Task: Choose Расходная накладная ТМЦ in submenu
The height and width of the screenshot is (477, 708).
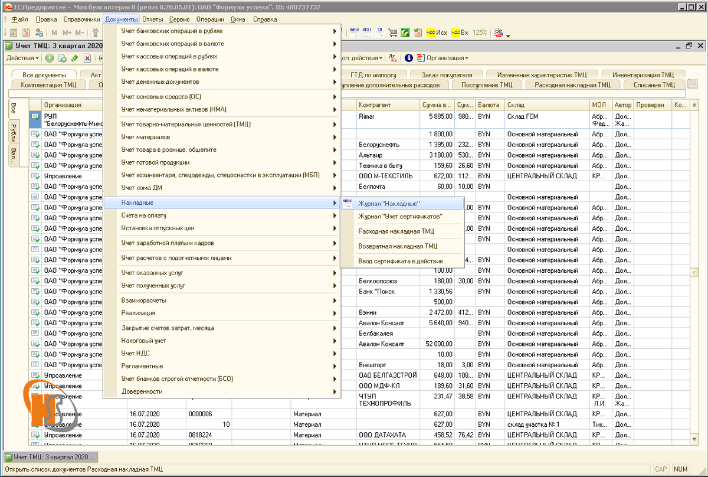Action: [396, 231]
